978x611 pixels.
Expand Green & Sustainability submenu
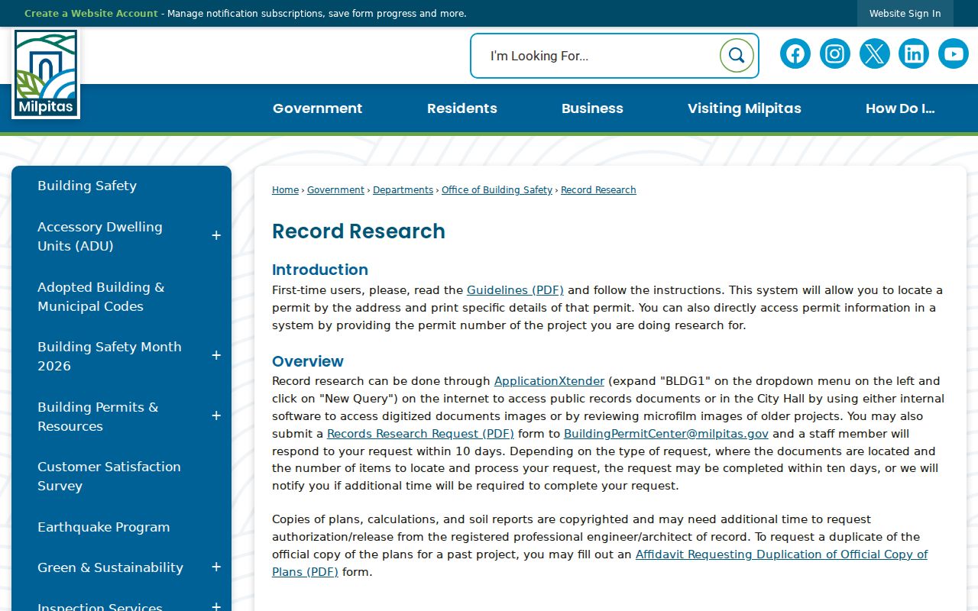click(x=216, y=567)
